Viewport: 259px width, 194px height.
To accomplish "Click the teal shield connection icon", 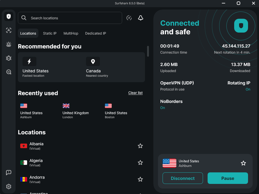I will click(241, 26).
